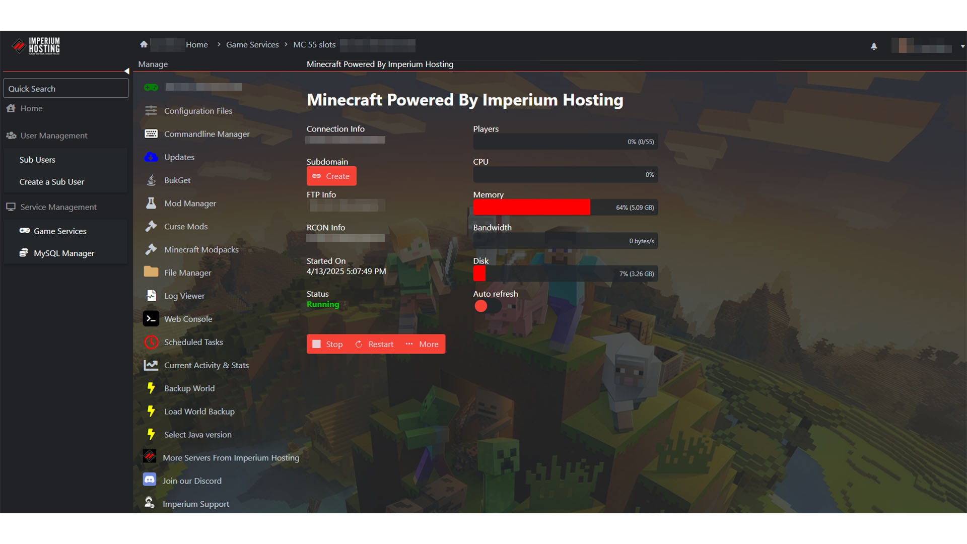Click the Running status text

323,304
